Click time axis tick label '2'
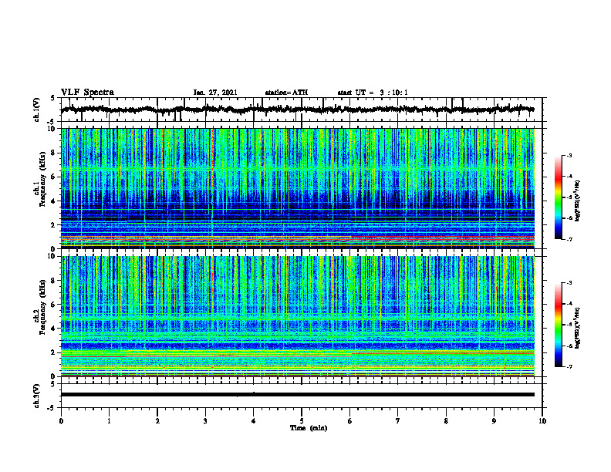Screen dimensions: 611x472 coord(157,421)
